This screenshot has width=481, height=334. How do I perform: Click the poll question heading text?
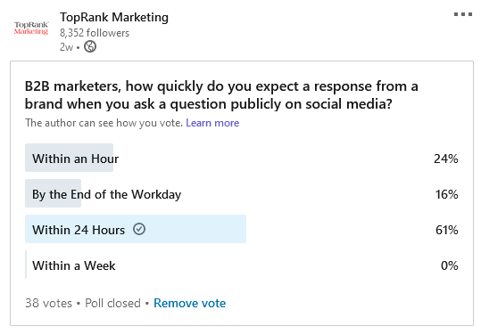point(221,95)
